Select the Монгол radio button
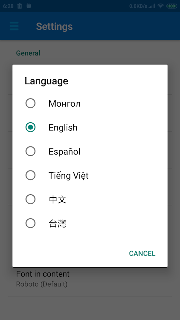Screen dimensions: 180x320 [30, 103]
